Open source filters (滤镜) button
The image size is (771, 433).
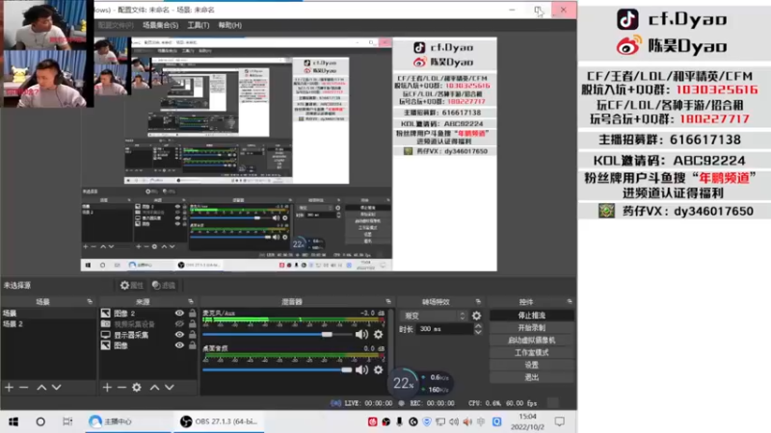164,285
